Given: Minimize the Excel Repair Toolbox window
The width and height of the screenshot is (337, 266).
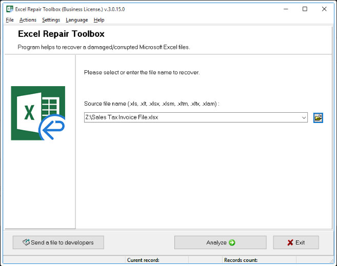Looking at the screenshot, I should point(285,9).
